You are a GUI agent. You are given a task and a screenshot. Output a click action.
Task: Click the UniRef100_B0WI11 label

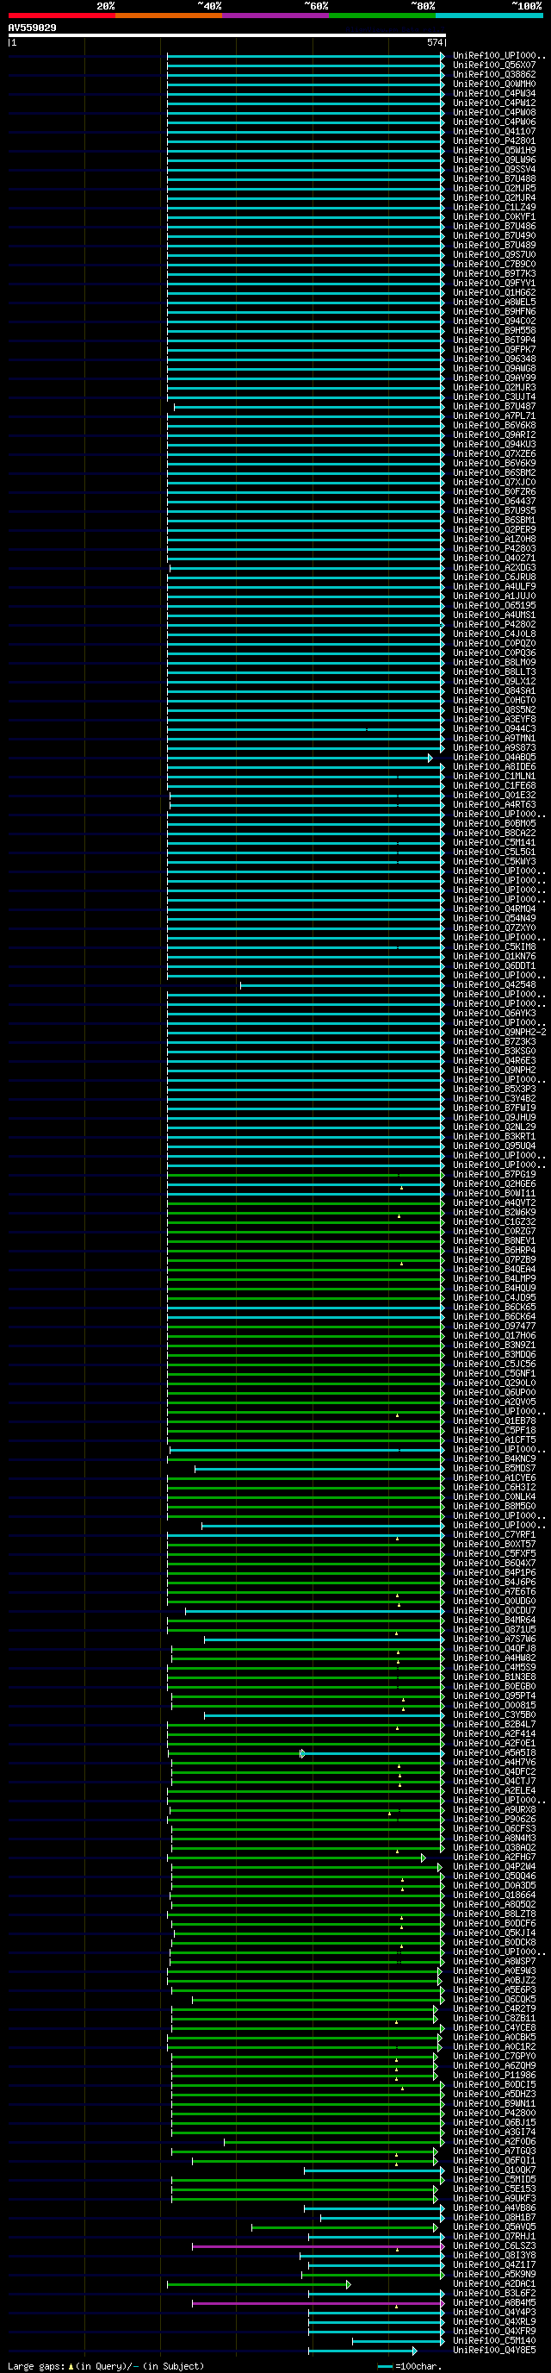[494, 1193]
